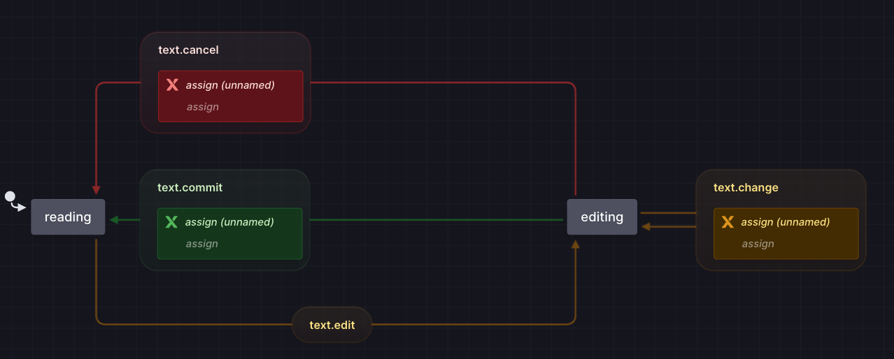Click the orange XState icon in text.change

click(728, 222)
